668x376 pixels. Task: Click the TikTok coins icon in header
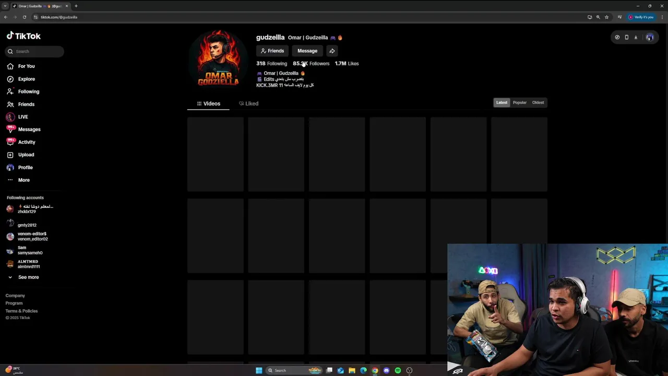click(x=617, y=37)
